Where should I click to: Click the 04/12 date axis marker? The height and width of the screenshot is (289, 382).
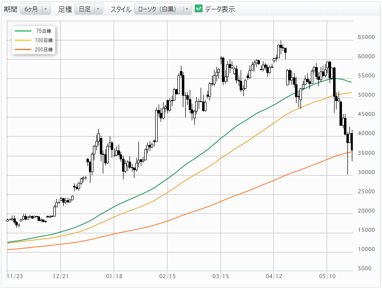click(x=274, y=276)
